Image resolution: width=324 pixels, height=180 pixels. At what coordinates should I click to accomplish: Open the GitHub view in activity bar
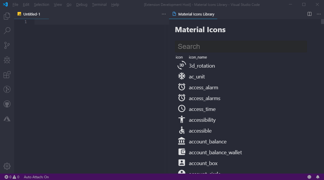[x=7, y=104]
